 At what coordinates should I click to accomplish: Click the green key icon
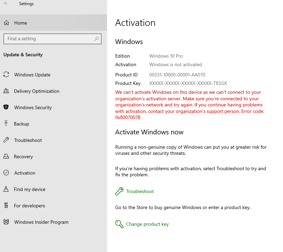(119, 224)
